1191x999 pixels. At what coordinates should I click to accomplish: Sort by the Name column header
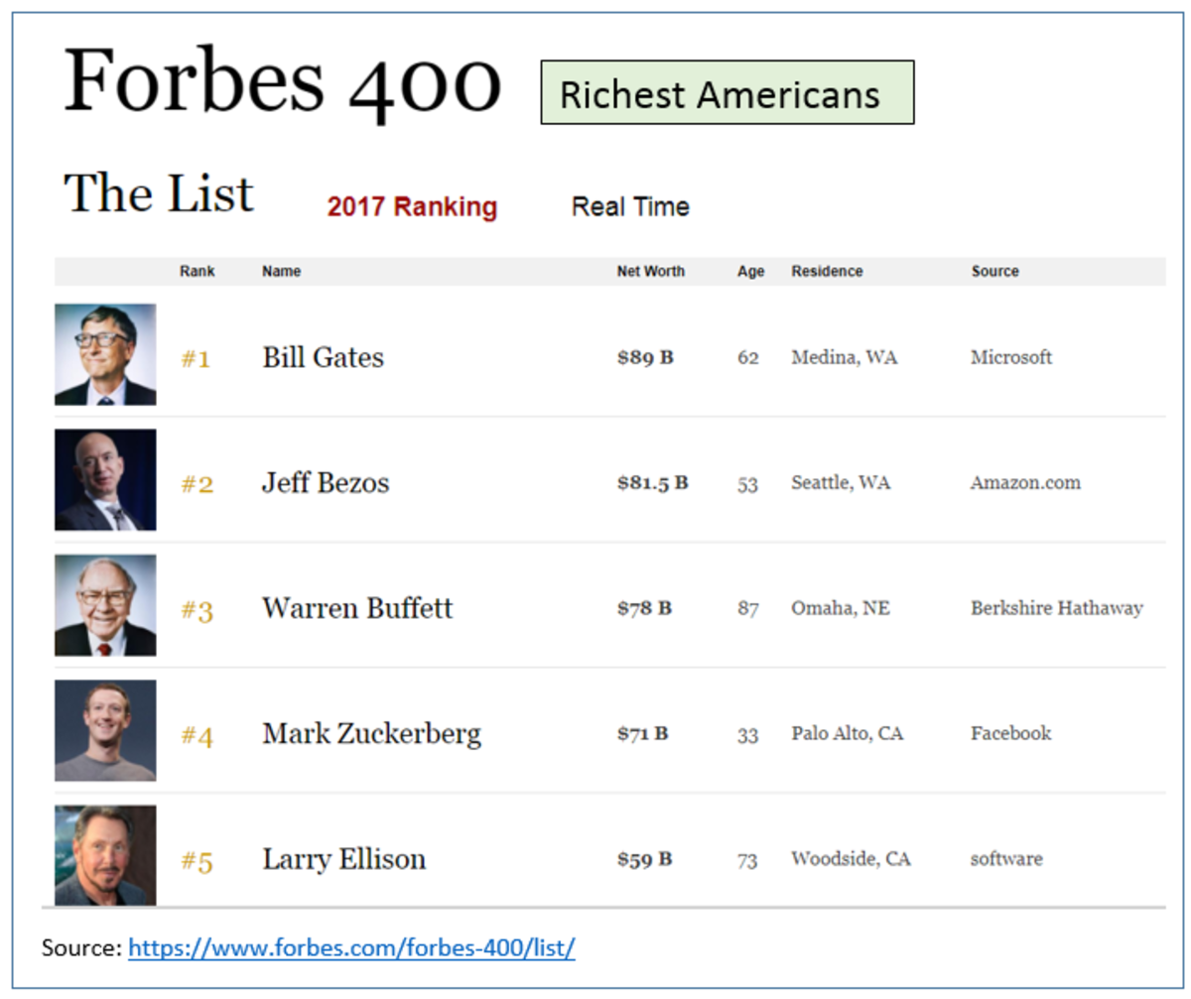point(281,271)
